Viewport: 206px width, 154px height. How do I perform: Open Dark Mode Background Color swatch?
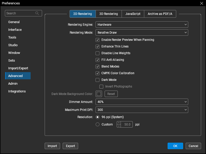point(99,94)
